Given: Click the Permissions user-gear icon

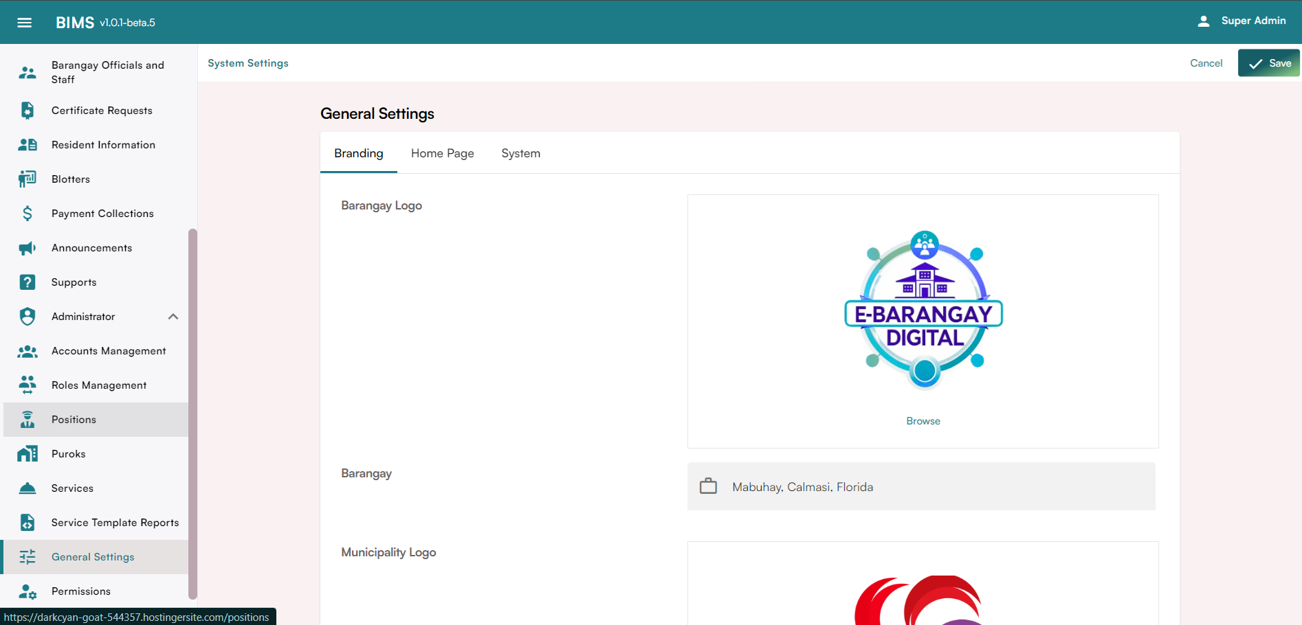Looking at the screenshot, I should [27, 591].
